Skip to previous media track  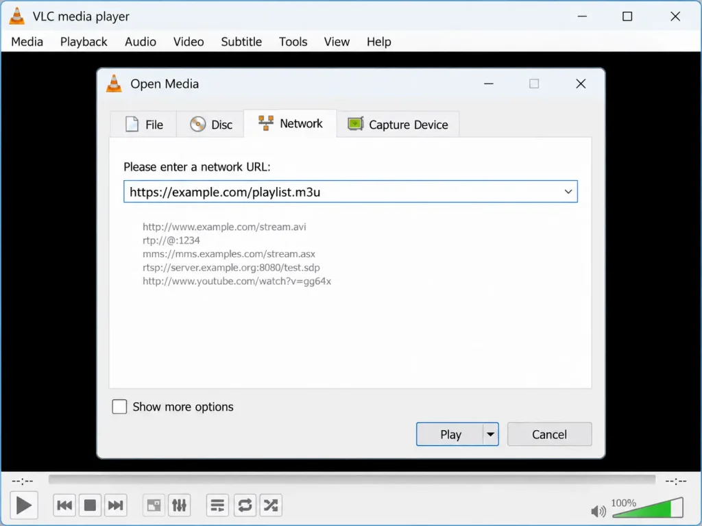click(64, 505)
